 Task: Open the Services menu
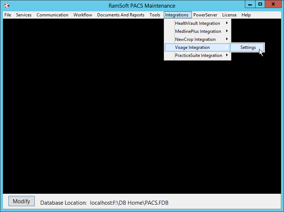click(x=24, y=15)
